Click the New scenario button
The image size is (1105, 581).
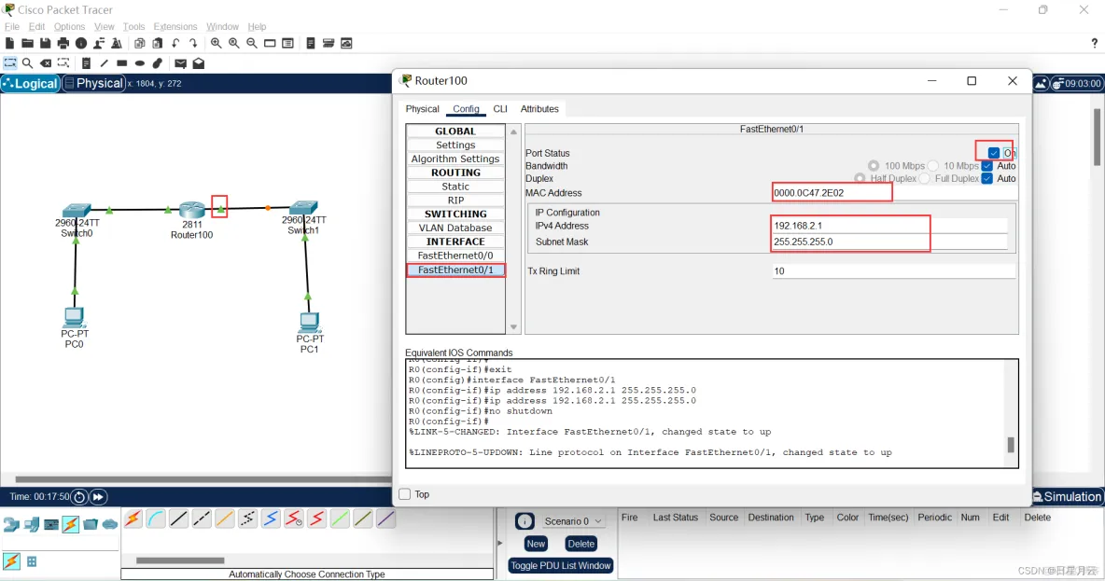click(x=536, y=544)
